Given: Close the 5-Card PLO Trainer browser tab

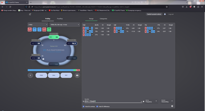Looking at the screenshot, I should pos(27,2).
